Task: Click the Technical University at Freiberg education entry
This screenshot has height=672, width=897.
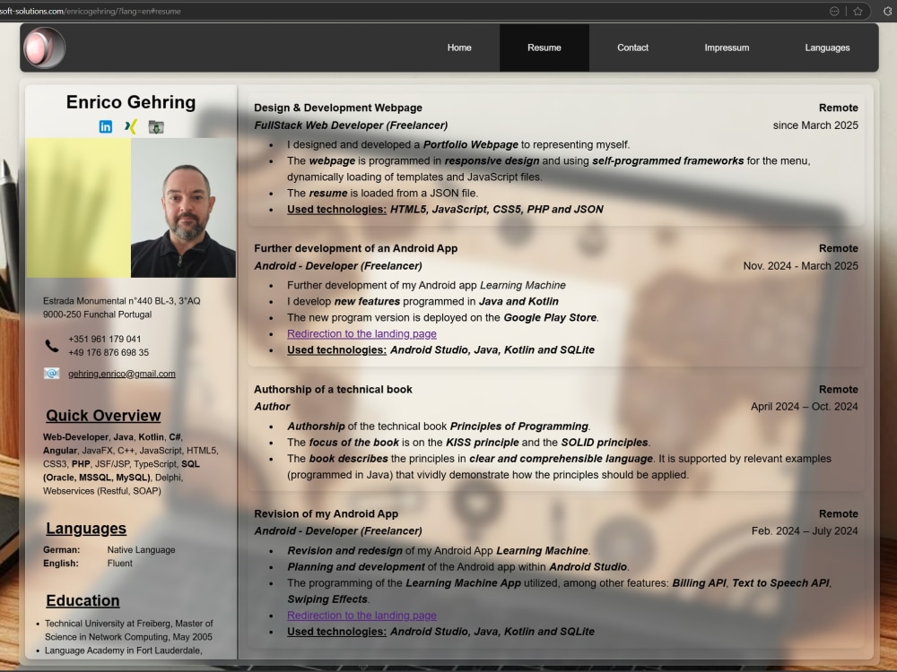Action: 128,630
